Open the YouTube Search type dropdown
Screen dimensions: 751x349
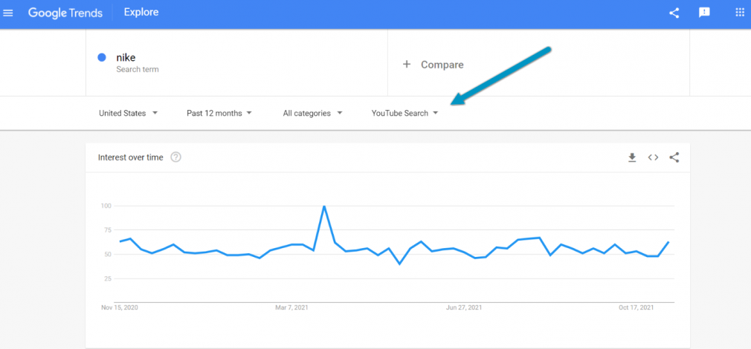pos(404,114)
